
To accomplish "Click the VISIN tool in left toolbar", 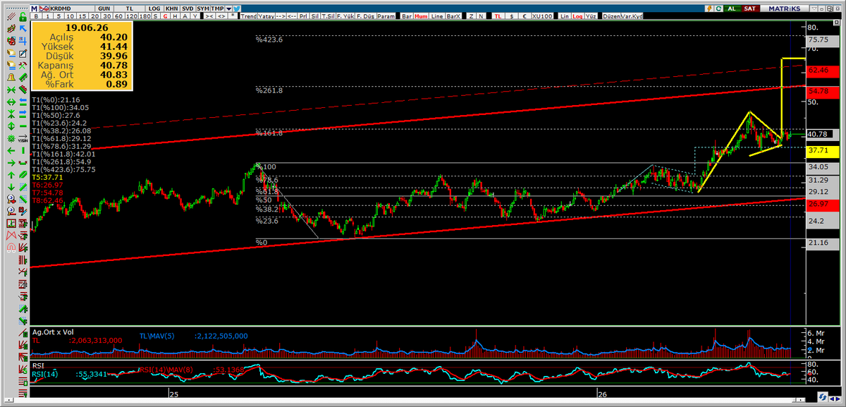I will [x=23, y=138].
